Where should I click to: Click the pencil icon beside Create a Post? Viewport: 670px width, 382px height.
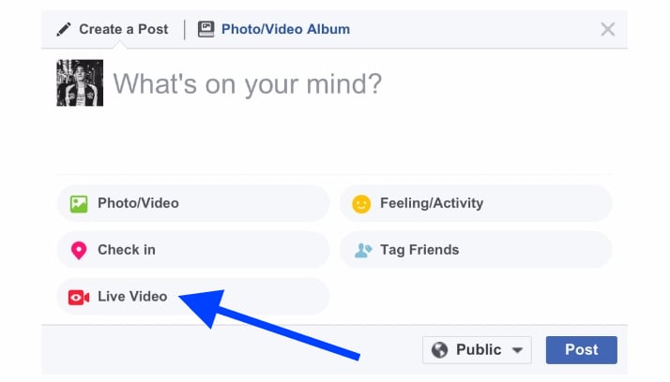coord(64,29)
